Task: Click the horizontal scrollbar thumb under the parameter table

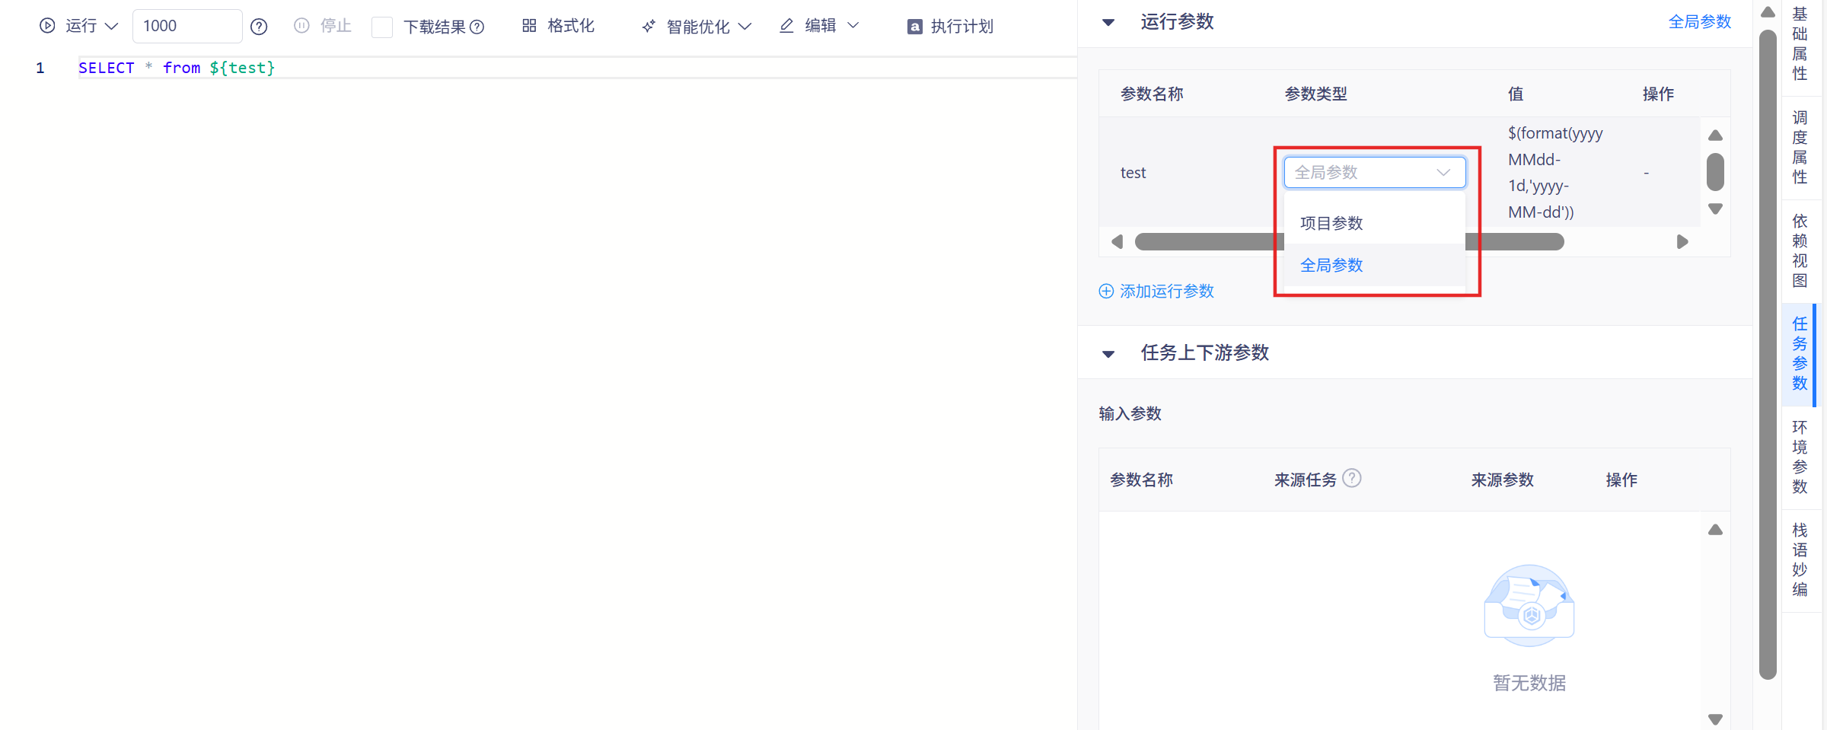Action: coord(1349,242)
